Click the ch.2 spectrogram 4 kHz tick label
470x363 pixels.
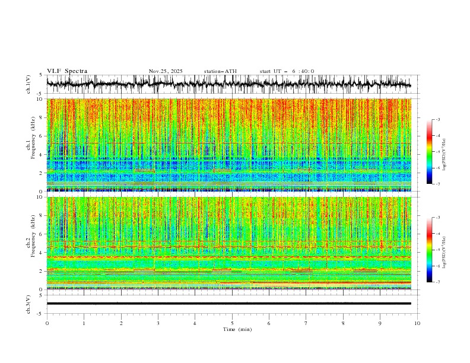pos(42,253)
